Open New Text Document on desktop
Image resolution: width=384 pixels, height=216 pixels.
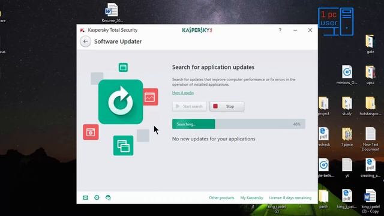pos(370,139)
